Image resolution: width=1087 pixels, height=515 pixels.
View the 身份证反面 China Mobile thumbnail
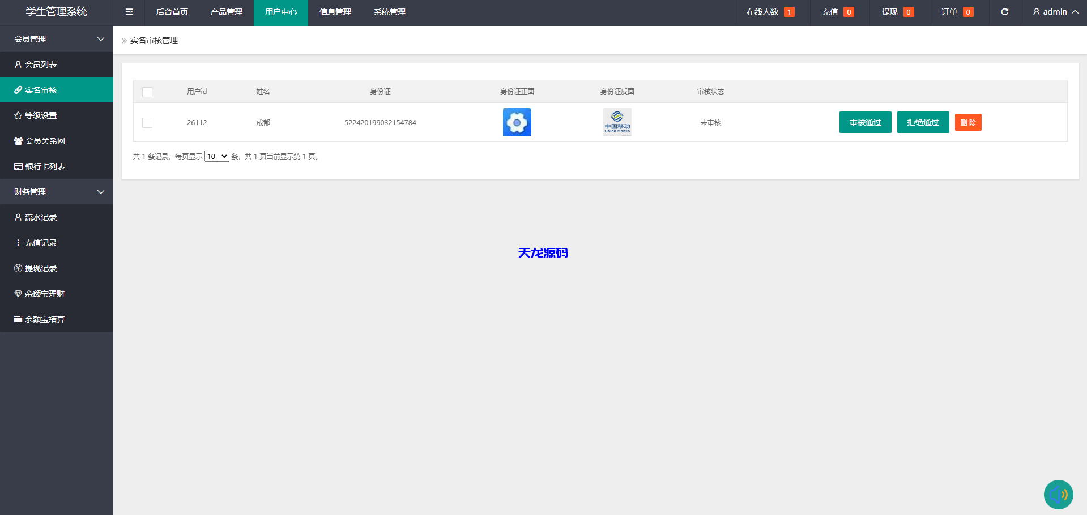[x=617, y=122]
